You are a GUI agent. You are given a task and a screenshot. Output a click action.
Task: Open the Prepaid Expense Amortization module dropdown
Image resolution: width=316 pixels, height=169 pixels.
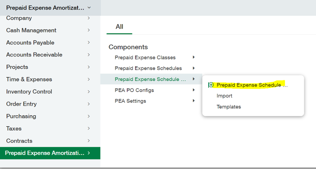88,7
